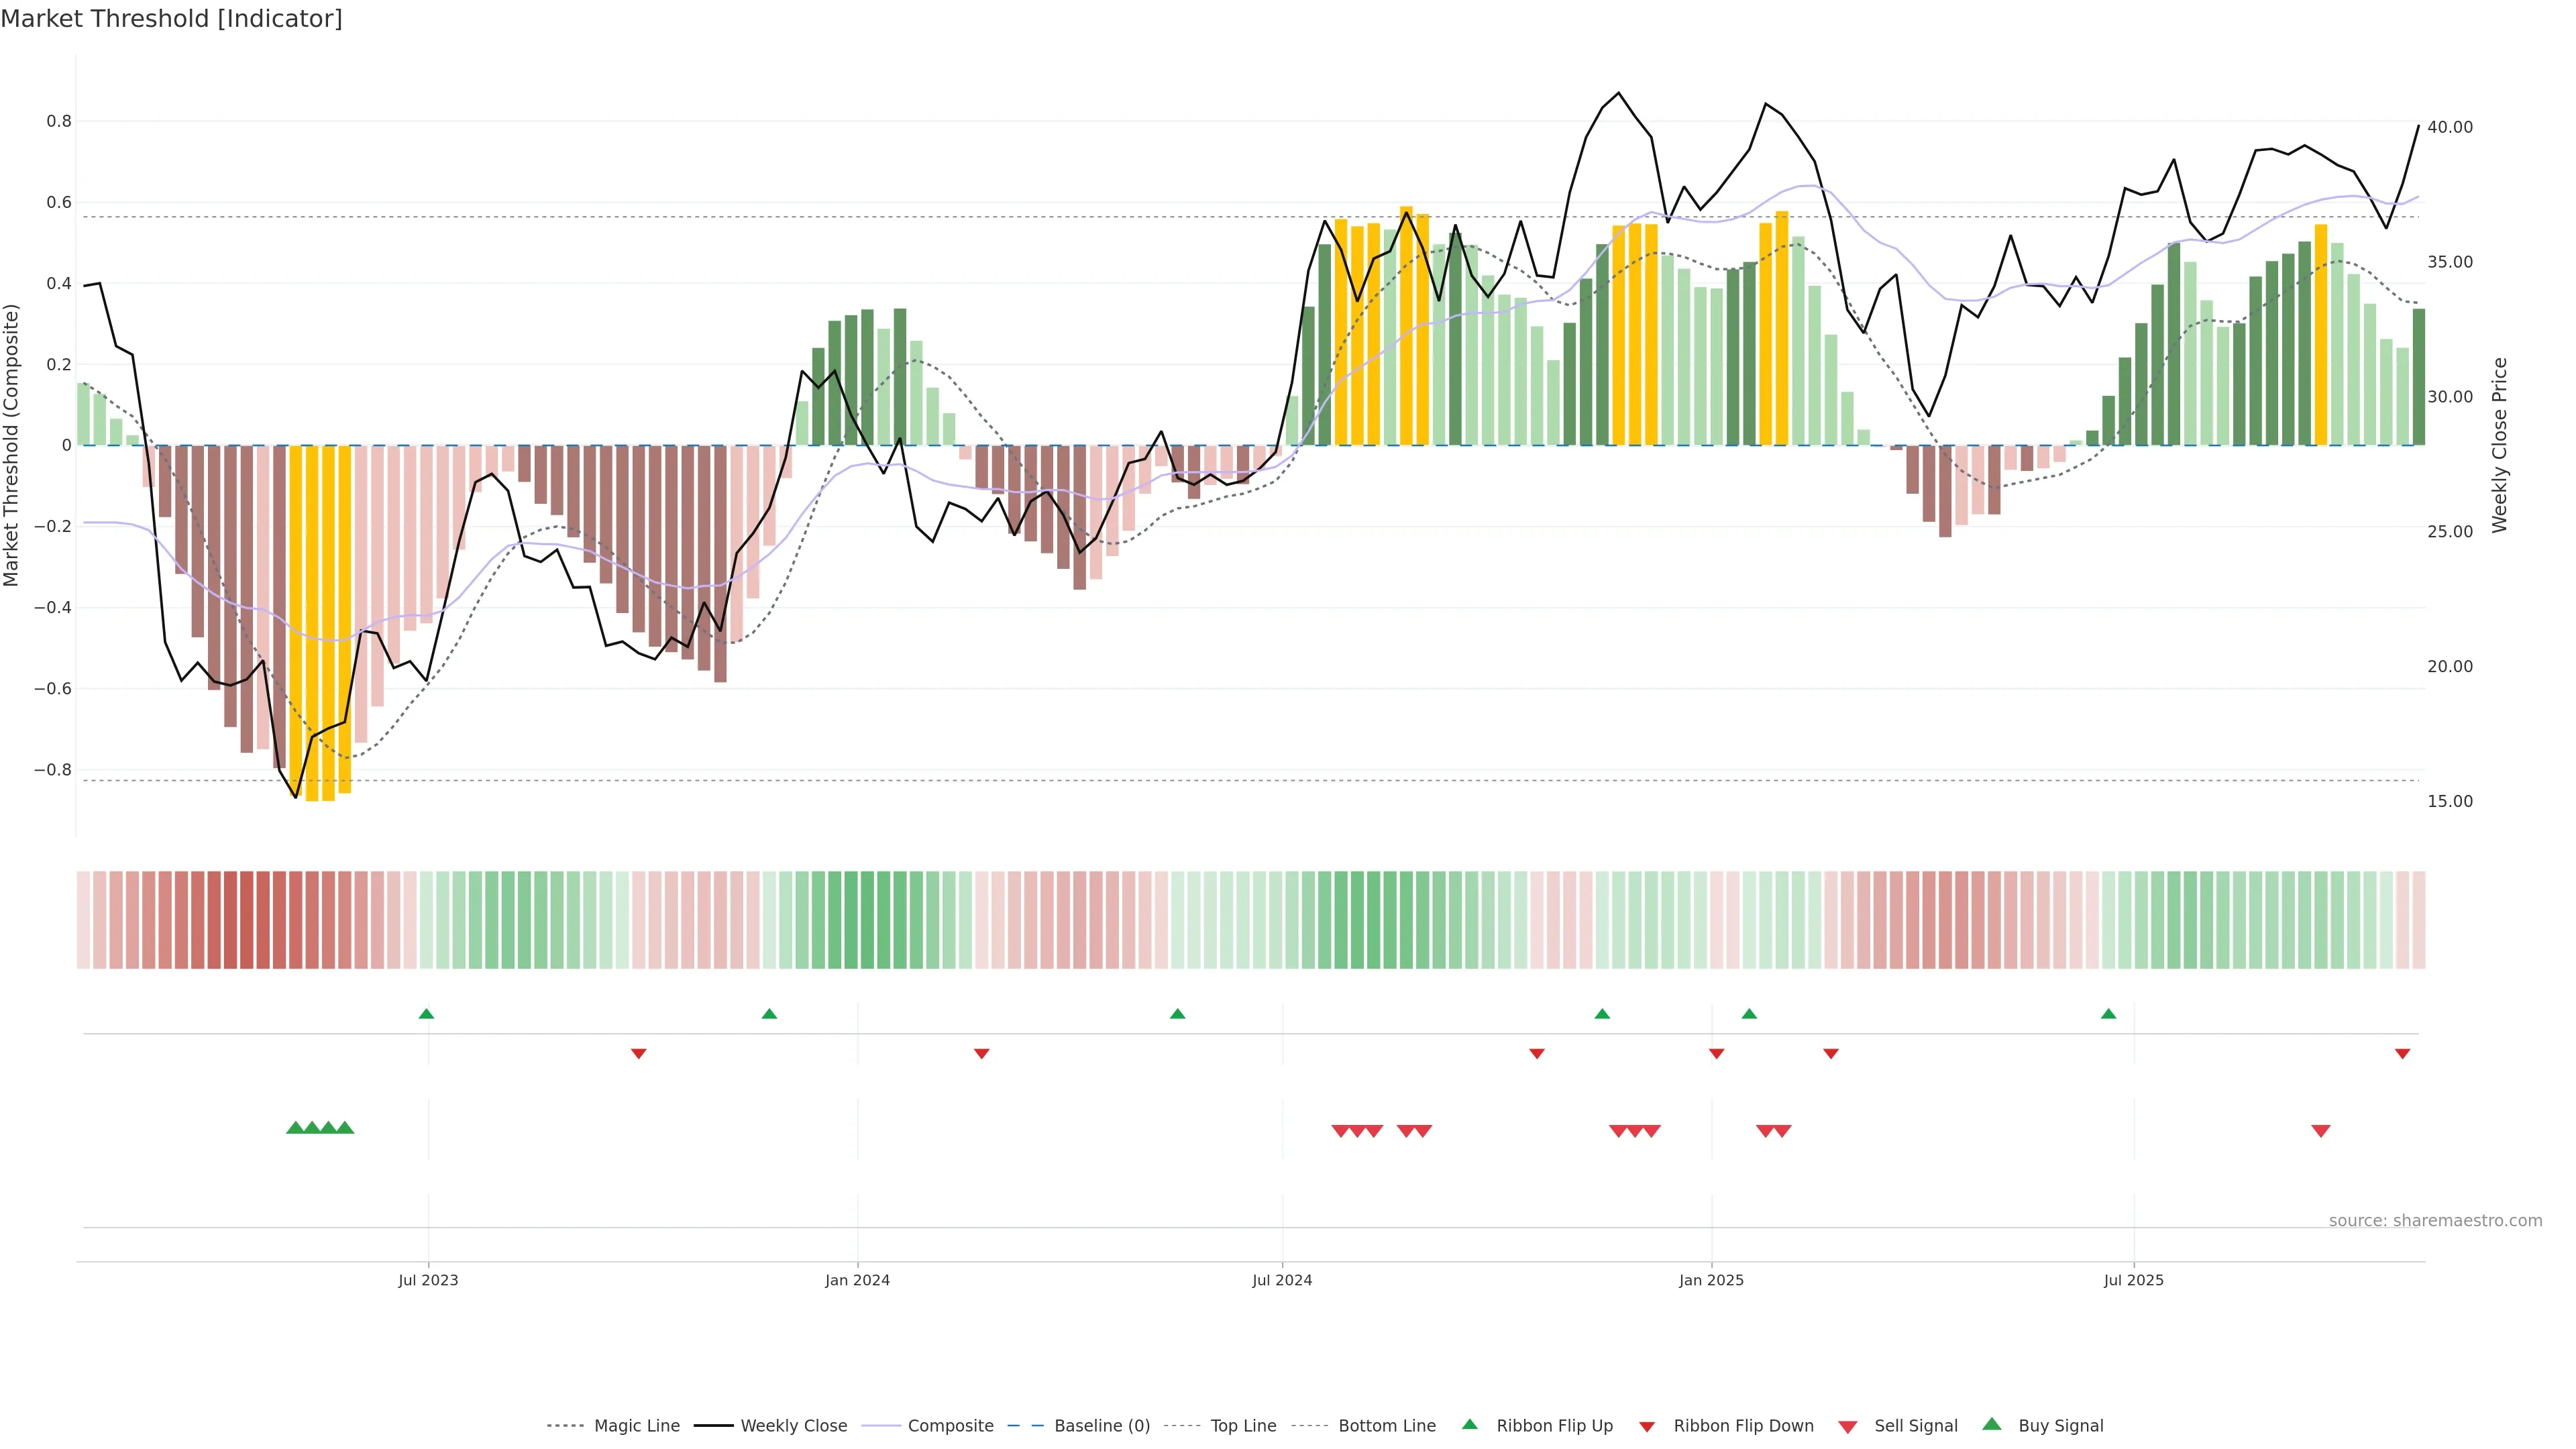
Task: Click the Jan 2024 x-axis label
Action: pos(857,1280)
